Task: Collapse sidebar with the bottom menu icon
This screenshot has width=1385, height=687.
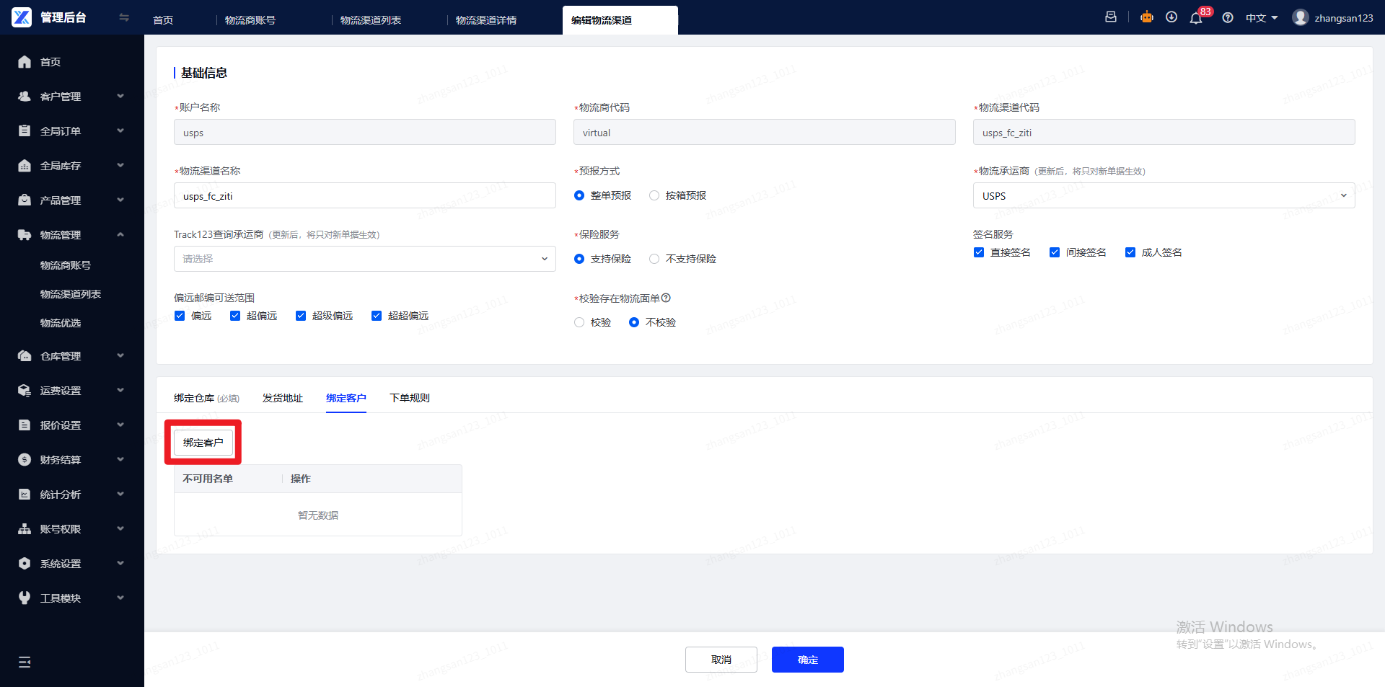Action: point(25,662)
